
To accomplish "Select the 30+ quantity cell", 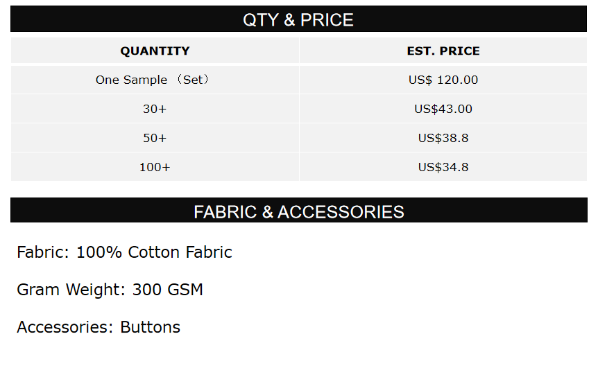I will pyautogui.click(x=155, y=109).
